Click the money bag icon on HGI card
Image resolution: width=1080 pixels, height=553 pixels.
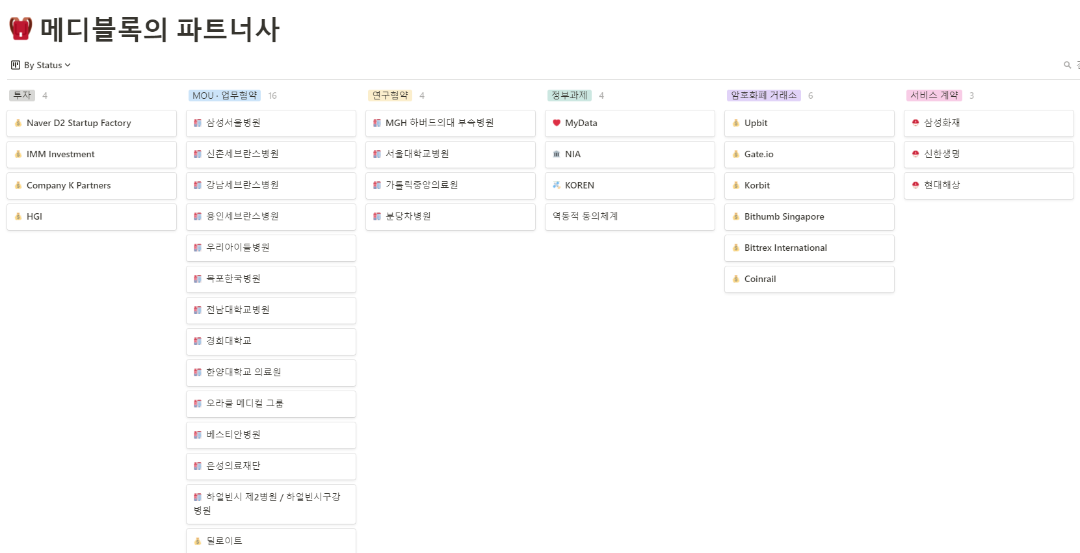tap(18, 216)
